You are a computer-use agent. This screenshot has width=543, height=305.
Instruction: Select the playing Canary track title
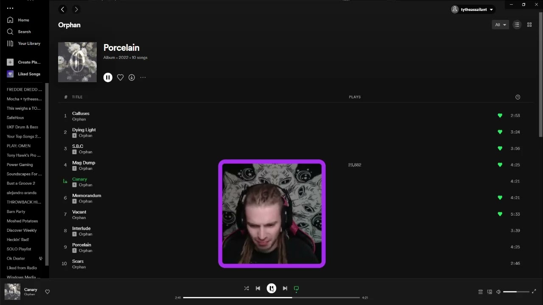tap(79, 179)
